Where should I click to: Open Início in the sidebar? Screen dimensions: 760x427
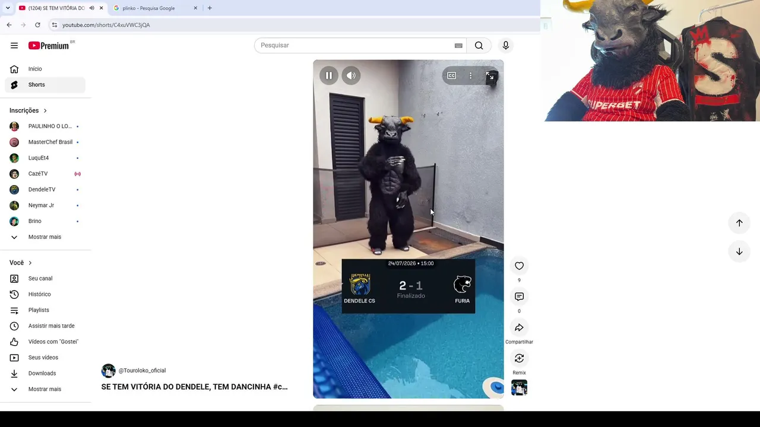[45, 69]
